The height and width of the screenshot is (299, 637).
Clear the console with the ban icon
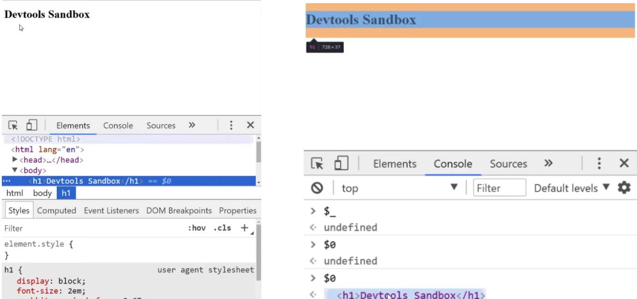coord(317,188)
